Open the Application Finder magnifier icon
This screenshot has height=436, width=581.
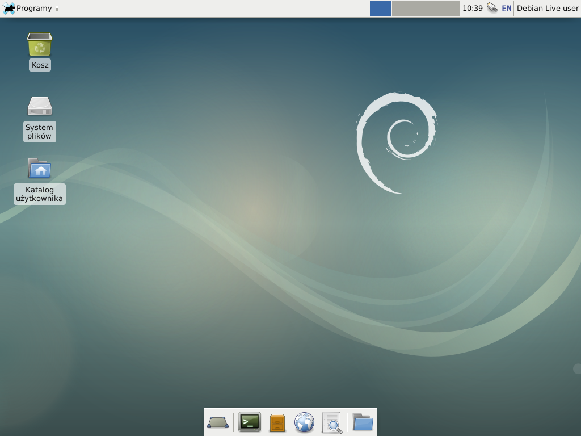point(332,422)
